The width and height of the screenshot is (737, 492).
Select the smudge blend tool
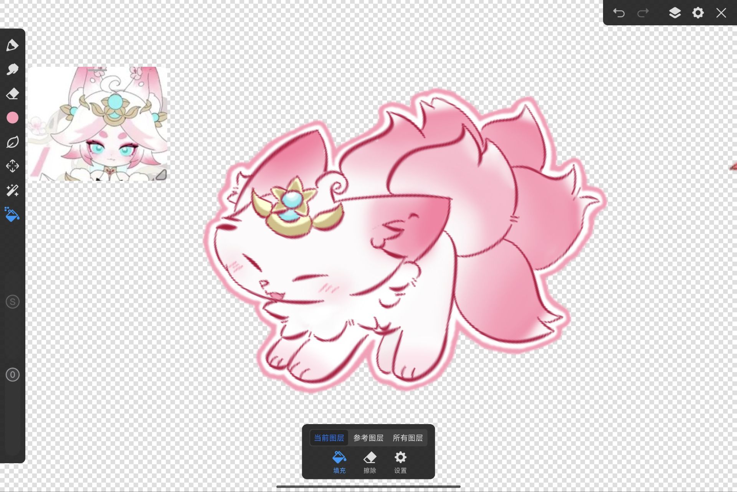click(12, 69)
